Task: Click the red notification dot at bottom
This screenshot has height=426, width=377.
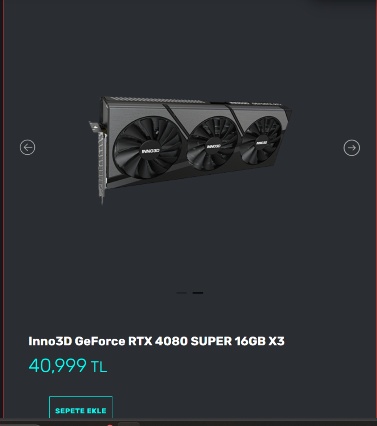Action: click(x=110, y=425)
